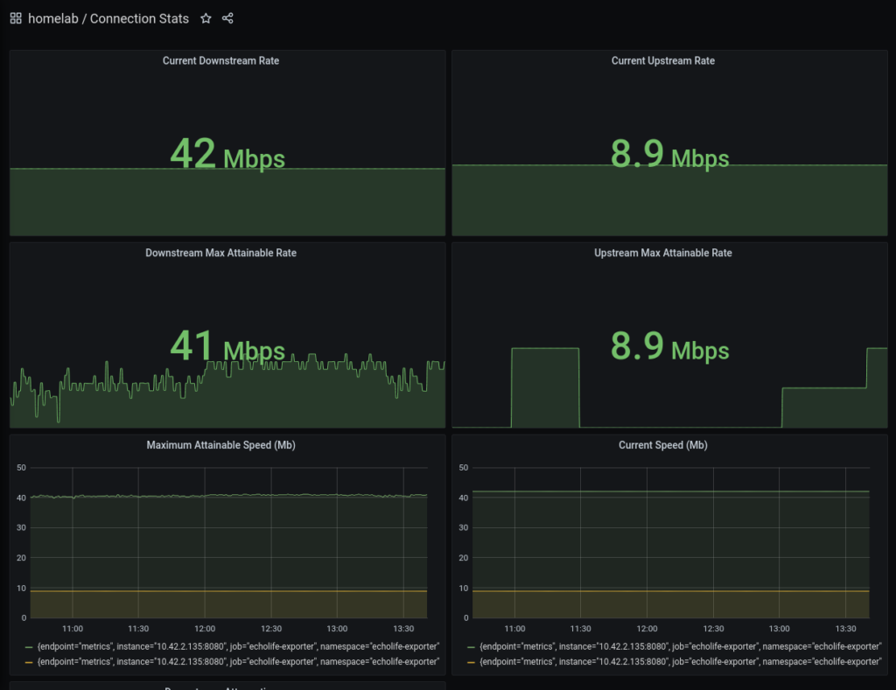Click 8.9 Mbps value in Upstream Max panel
The width and height of the screenshot is (896, 690).
[669, 346]
